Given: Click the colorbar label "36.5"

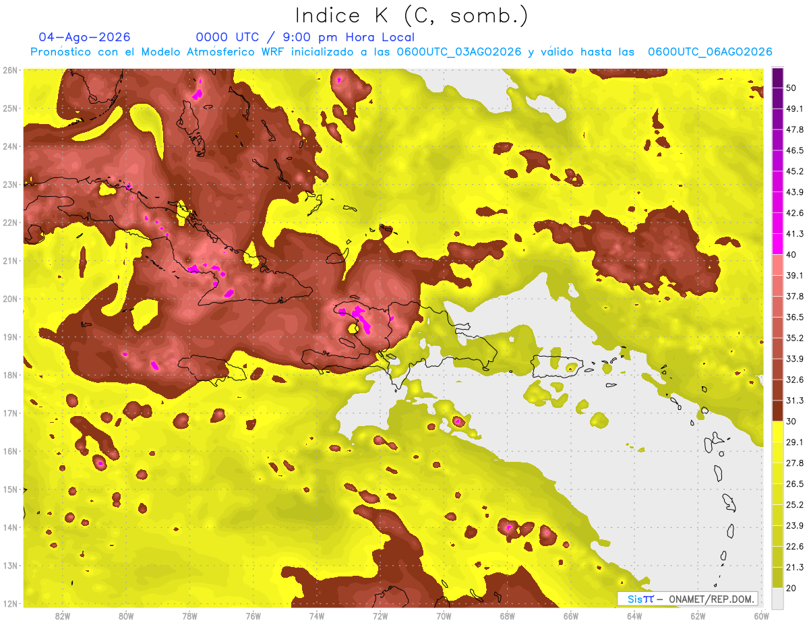Looking at the screenshot, I should click(x=794, y=317).
